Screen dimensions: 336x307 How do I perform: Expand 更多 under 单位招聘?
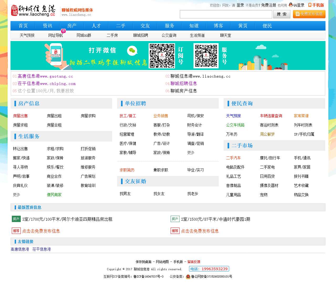tap(191, 153)
